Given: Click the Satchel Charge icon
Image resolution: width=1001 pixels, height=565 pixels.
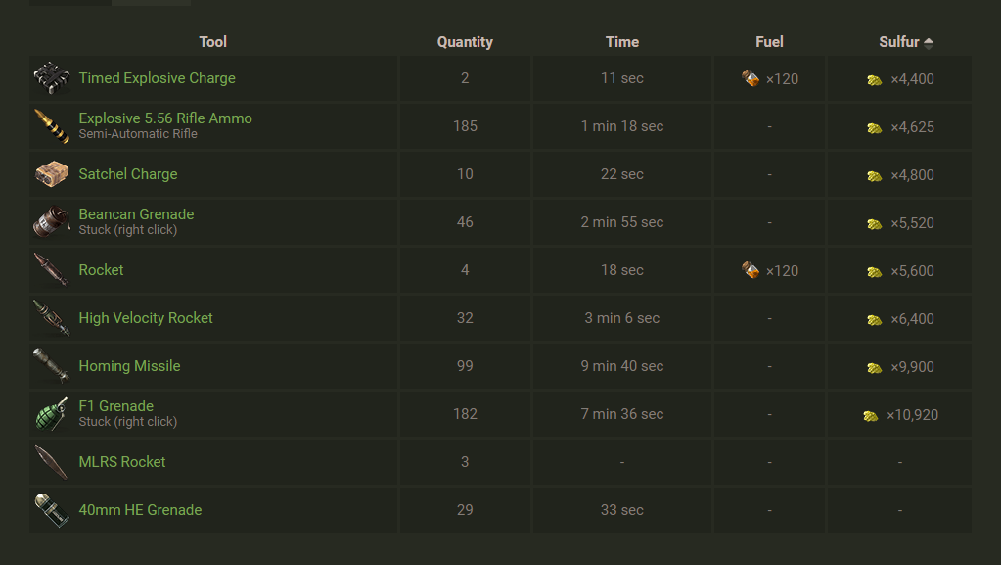Looking at the screenshot, I should (51, 174).
